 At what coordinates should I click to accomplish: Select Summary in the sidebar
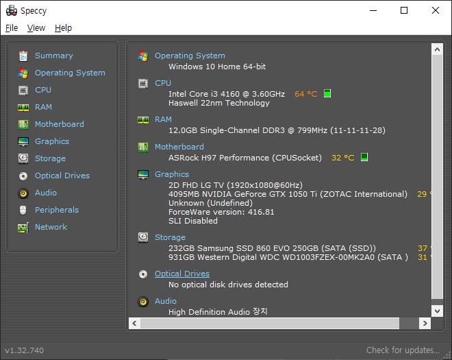coord(54,56)
